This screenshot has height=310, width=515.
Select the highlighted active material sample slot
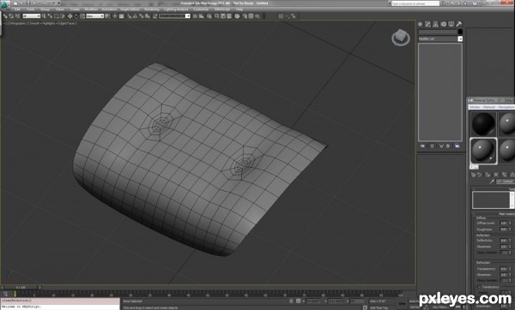483,151
